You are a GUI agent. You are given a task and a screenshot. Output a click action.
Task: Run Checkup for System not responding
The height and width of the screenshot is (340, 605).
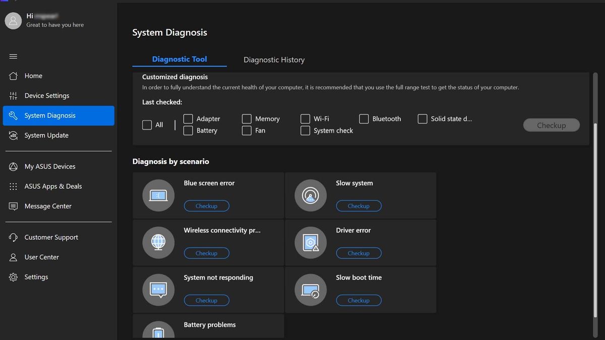click(x=206, y=300)
